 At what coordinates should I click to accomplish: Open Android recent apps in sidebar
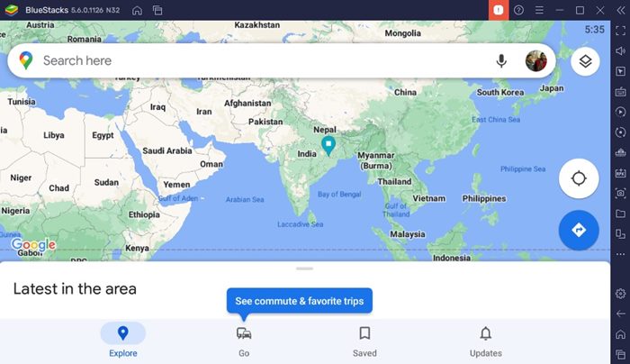(x=620, y=354)
